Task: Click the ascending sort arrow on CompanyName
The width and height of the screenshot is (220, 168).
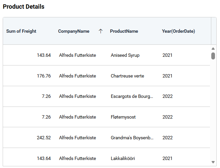Action: pyautogui.click(x=100, y=31)
